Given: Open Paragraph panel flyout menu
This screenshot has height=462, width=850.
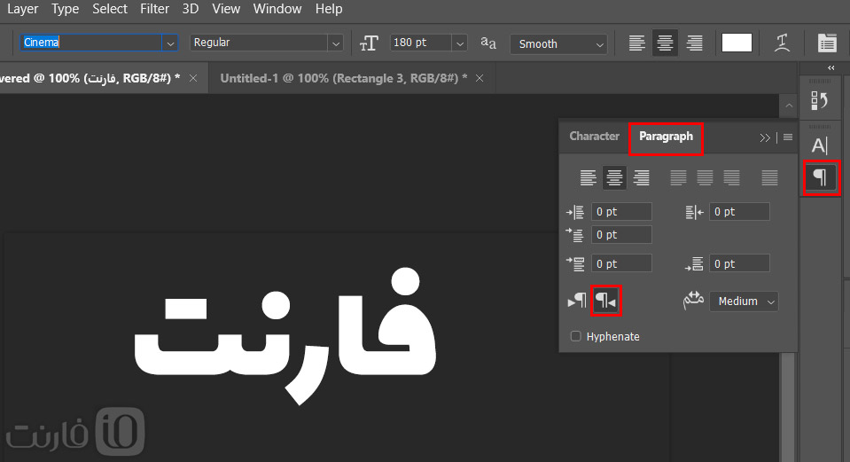Looking at the screenshot, I should 788,137.
